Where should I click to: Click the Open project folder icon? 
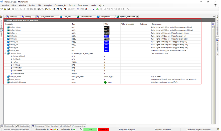[5, 9]
